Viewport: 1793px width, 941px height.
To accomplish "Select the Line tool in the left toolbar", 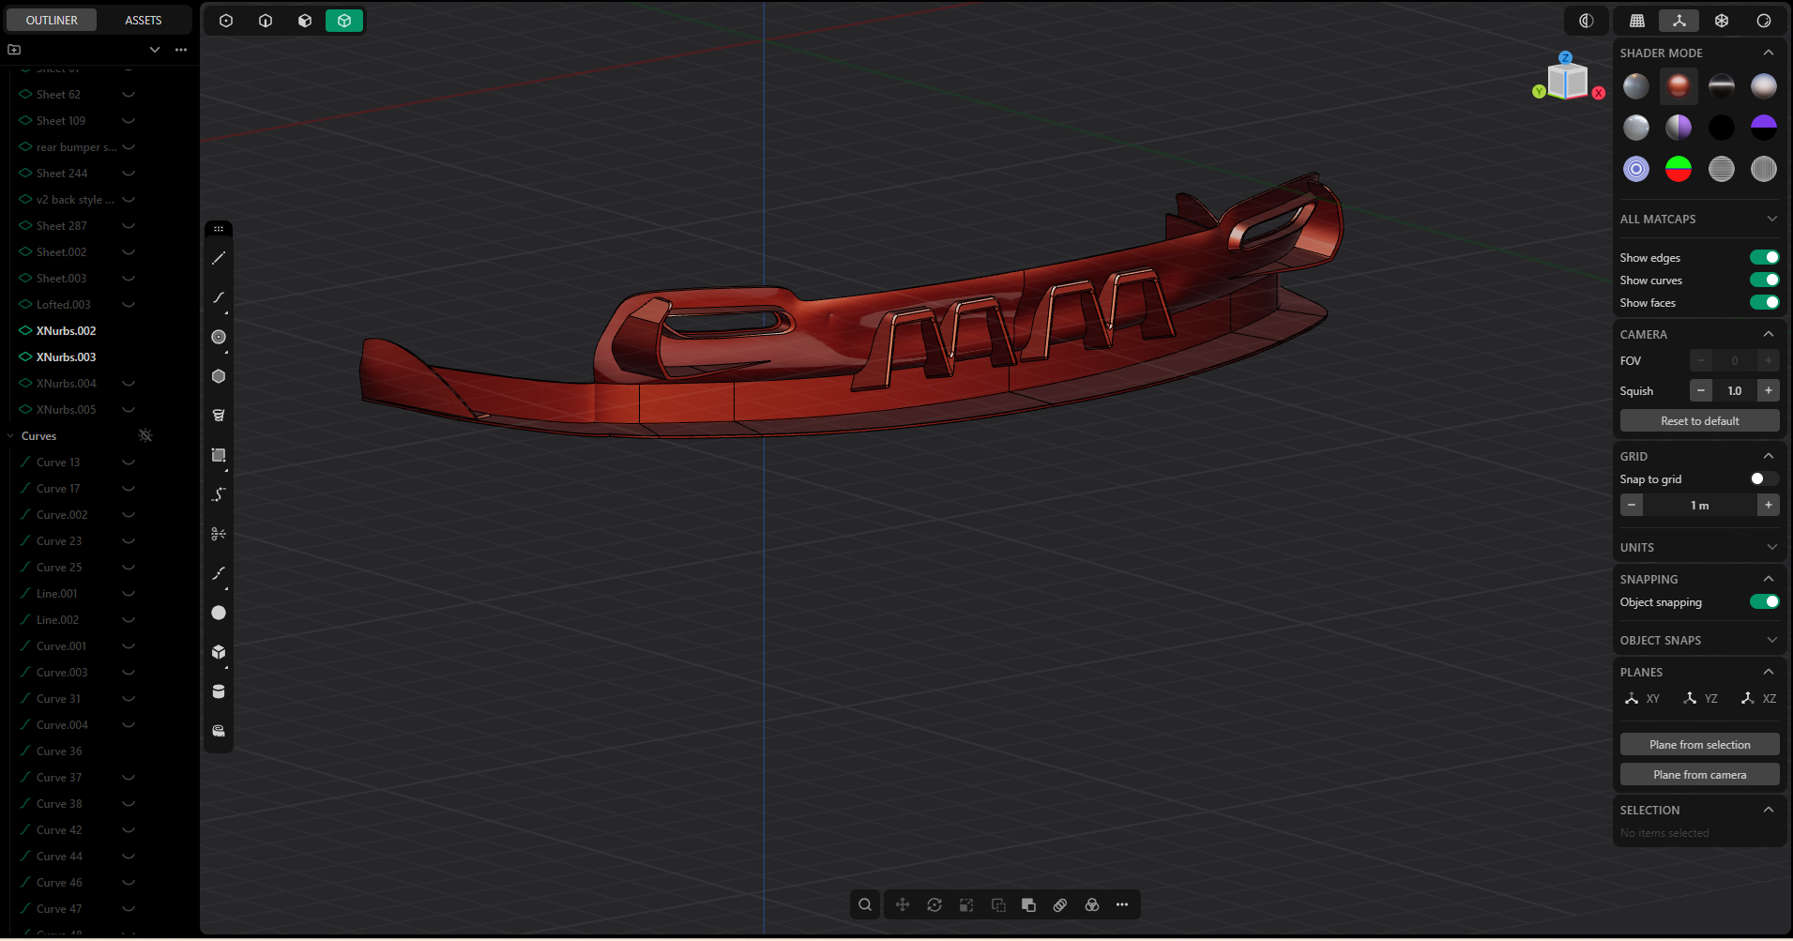I will [219, 258].
